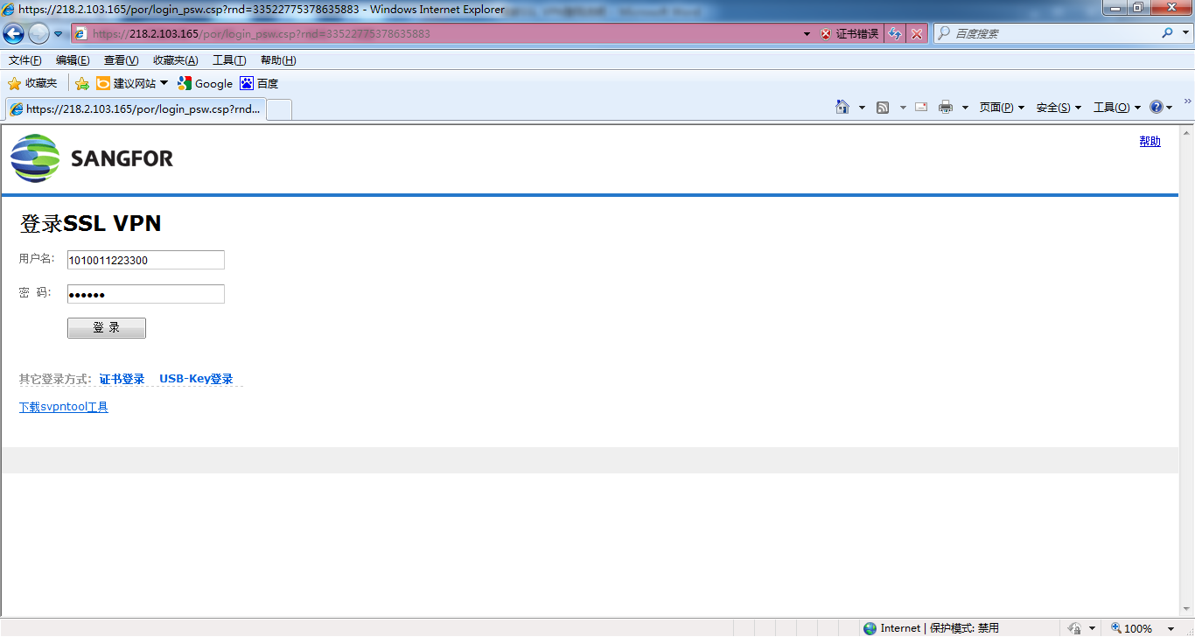Select the login_psw.csp browser tab

pos(135,109)
